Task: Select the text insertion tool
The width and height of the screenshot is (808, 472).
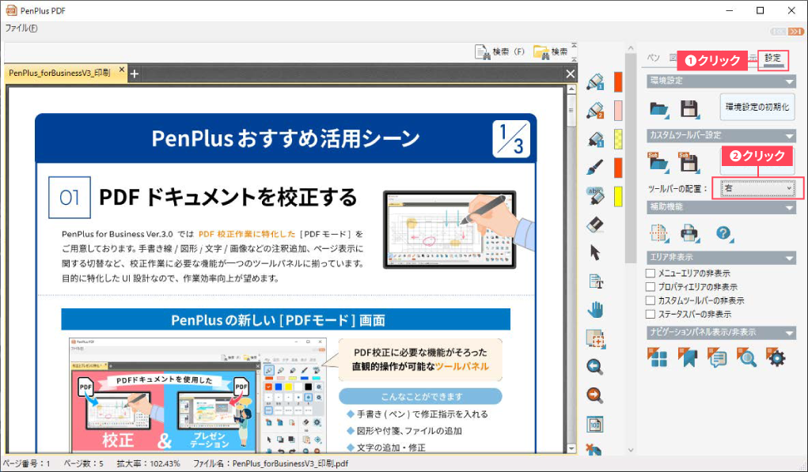Action: (x=595, y=281)
